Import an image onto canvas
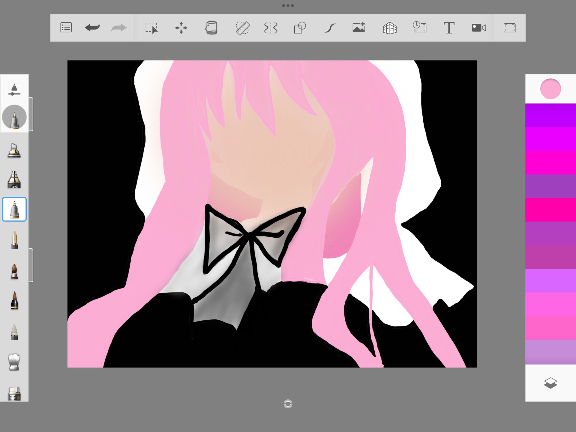 click(x=359, y=27)
